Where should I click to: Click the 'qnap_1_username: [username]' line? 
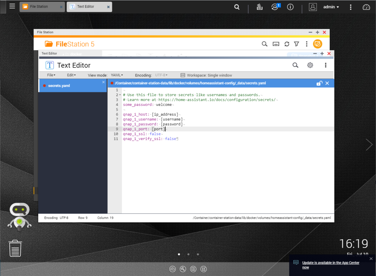(x=153, y=119)
